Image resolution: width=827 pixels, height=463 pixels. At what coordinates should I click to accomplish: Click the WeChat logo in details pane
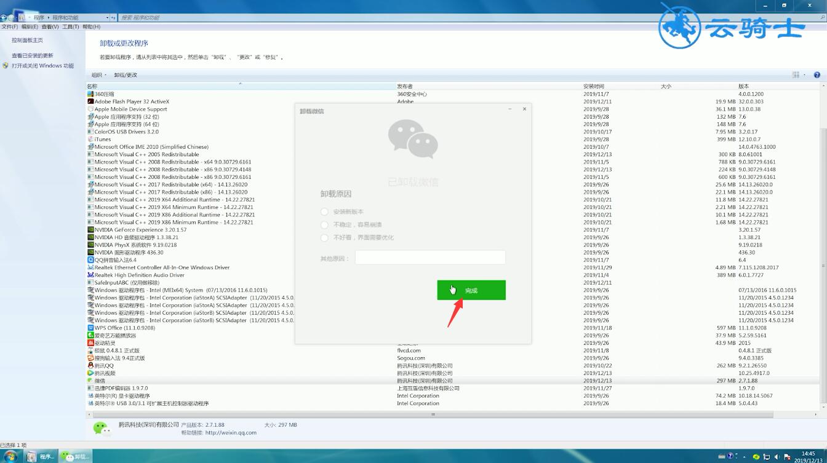[x=102, y=429]
